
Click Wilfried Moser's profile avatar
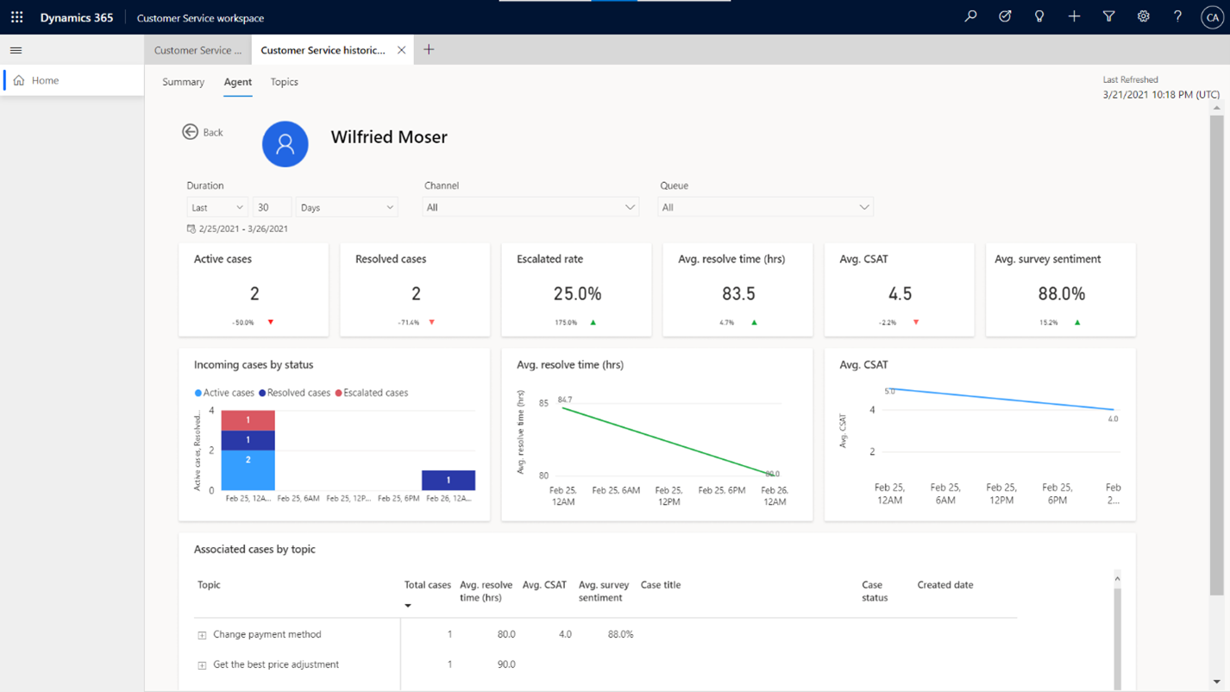pos(285,143)
